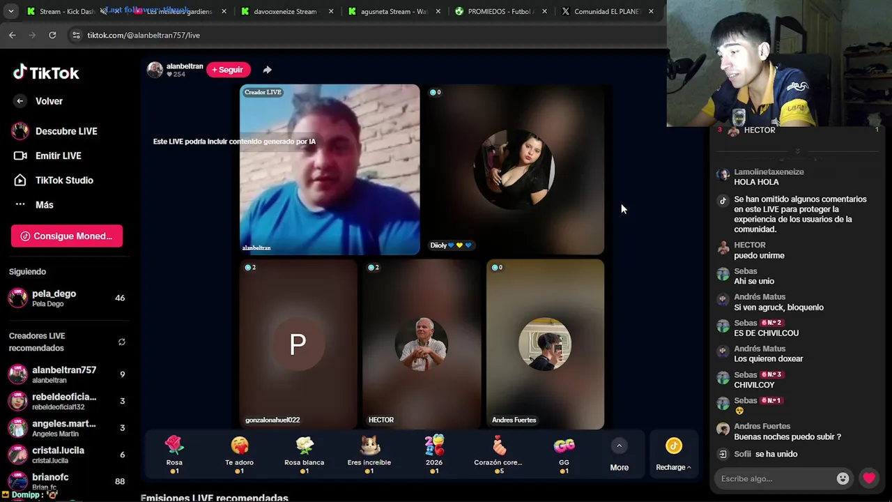Image resolution: width=892 pixels, height=502 pixels.
Task: Open Recharge coins menu
Action: [x=673, y=455]
